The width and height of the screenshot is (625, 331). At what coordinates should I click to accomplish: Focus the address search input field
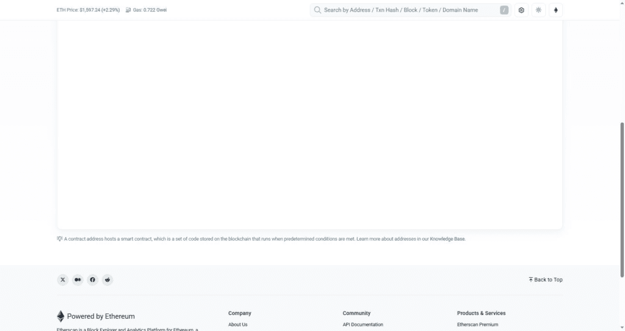click(x=411, y=10)
